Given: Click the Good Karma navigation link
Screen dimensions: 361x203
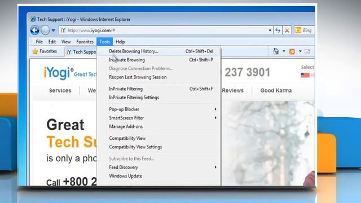Looking at the screenshot, I should tap(276, 90).
